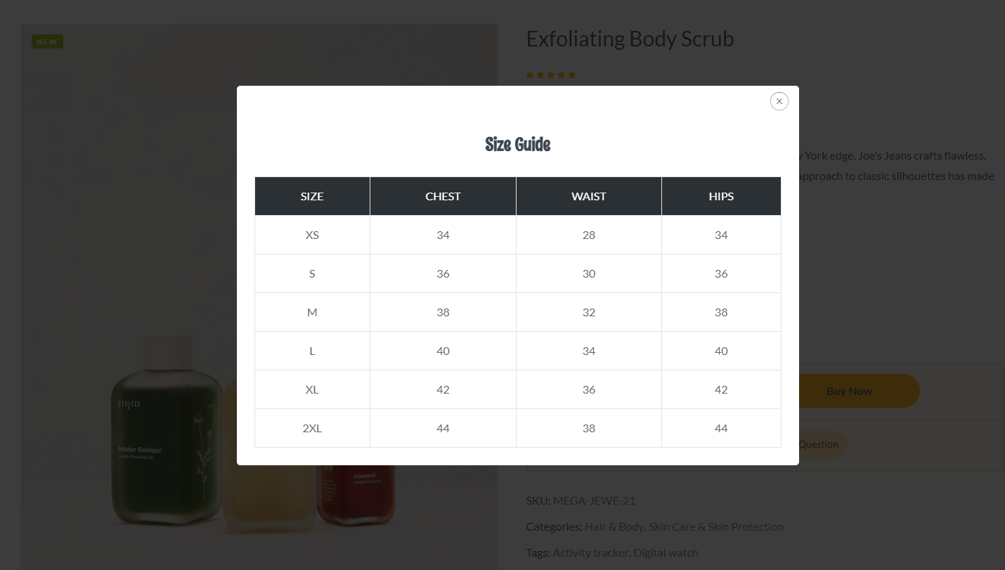This screenshot has height=570, width=1005.
Task: Click the WAIST column header
Action: point(588,196)
